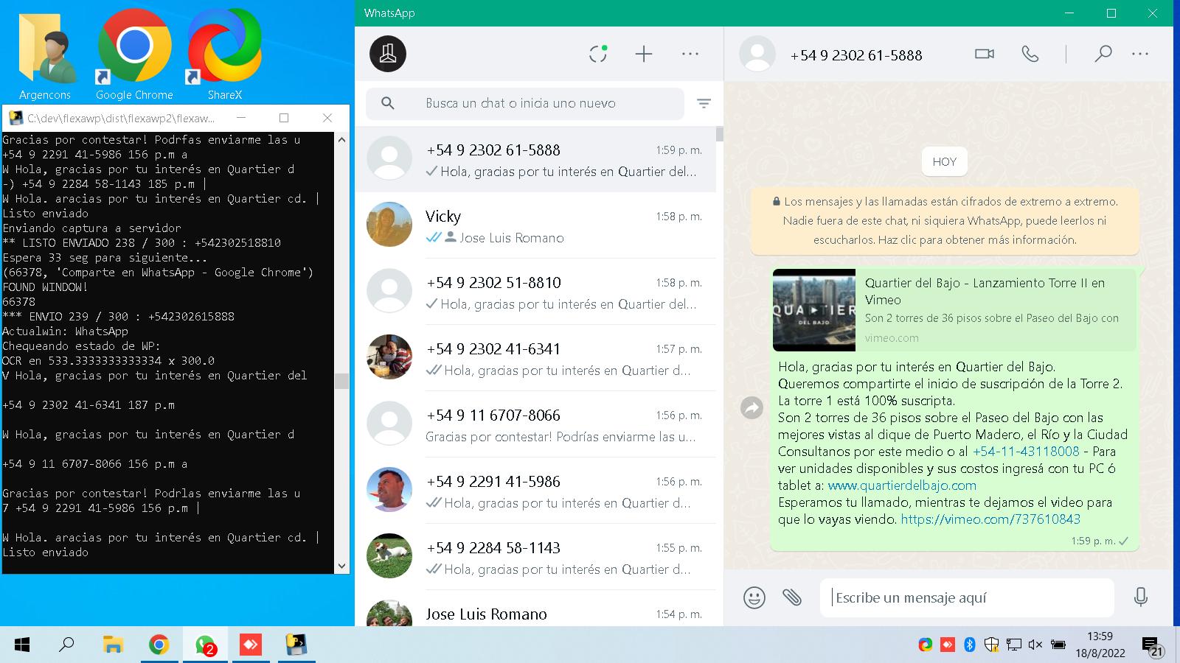The width and height of the screenshot is (1180, 663).
Task: Open the chat with +54 9 2302 51-8810
Action: click(535, 292)
